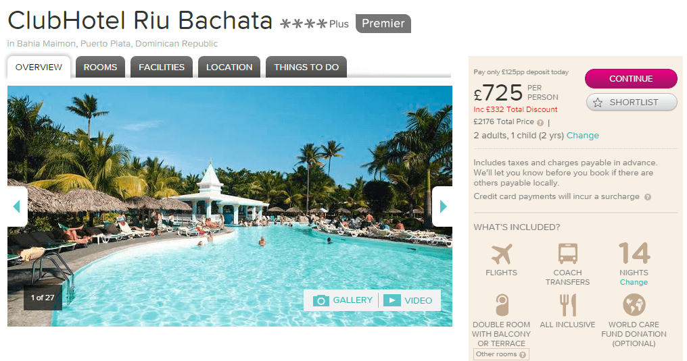Screen dimensions: 687x361
Task: Show previous photo with left arrow
Action: click(x=17, y=206)
